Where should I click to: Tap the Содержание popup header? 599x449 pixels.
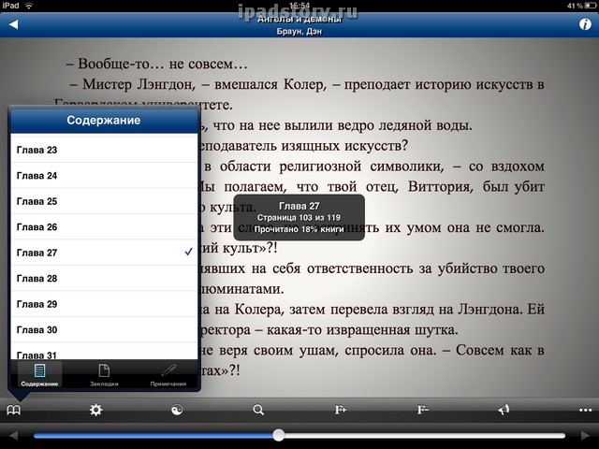[x=104, y=121]
